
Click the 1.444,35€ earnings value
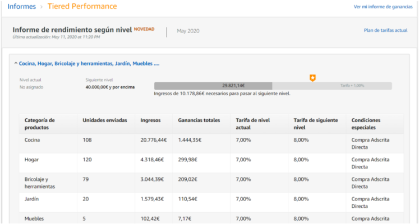click(190, 140)
